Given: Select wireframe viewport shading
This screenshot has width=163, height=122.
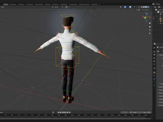Looking at the screenshot, I should [x=142, y=7].
